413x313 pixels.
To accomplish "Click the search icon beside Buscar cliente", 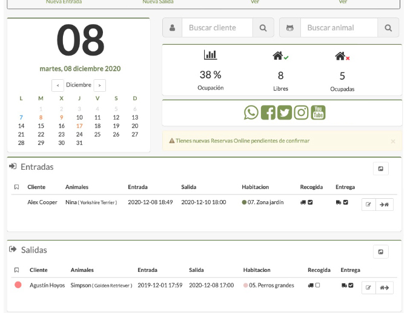I will coord(263,28).
